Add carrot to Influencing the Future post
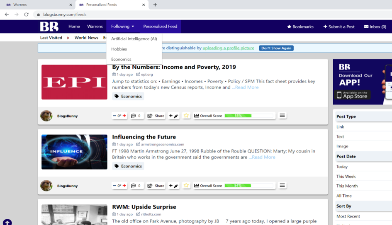Screen dimensions: 392x225 coord(173,186)
